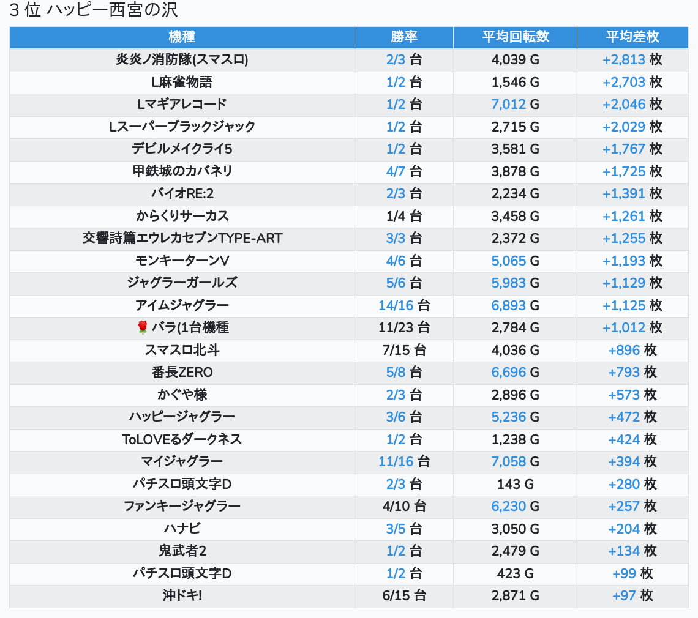The width and height of the screenshot is (698, 618).
Task: Click the win rate '5/8 台'
Action: click(x=404, y=373)
